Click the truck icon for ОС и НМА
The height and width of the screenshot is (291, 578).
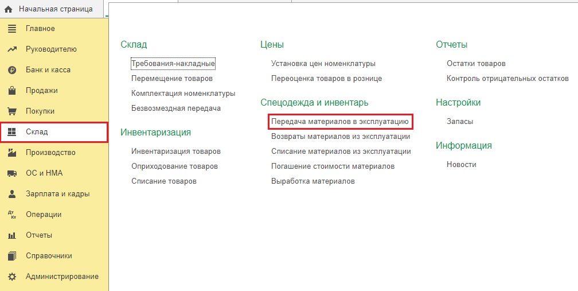pyautogui.click(x=11, y=173)
